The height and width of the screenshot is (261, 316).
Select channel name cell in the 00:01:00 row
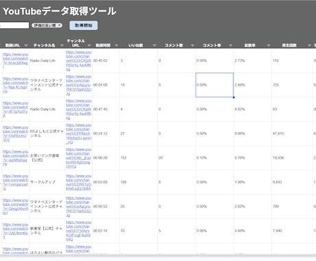click(x=47, y=85)
